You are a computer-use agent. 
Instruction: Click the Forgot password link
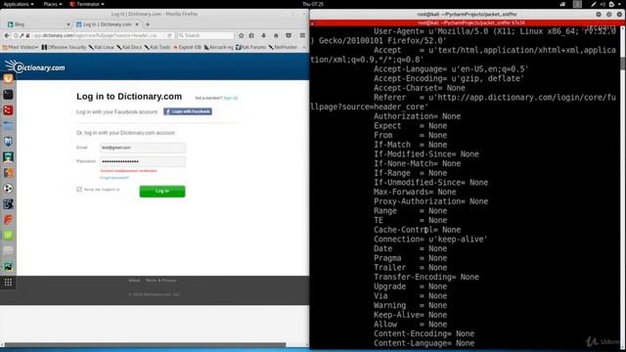tap(114, 178)
